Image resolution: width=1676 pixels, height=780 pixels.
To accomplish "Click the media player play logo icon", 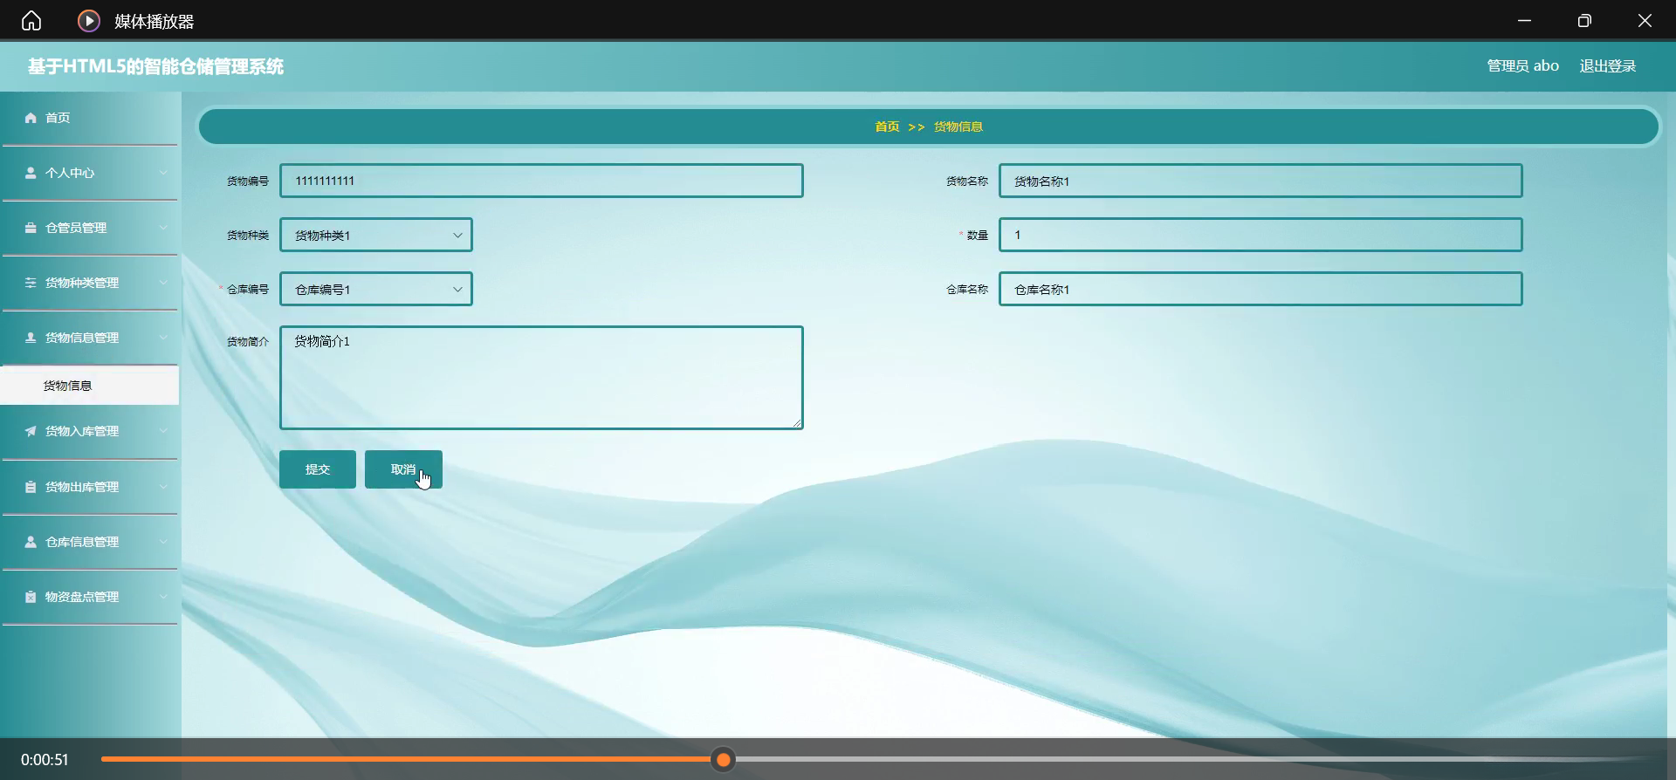I will click(89, 20).
